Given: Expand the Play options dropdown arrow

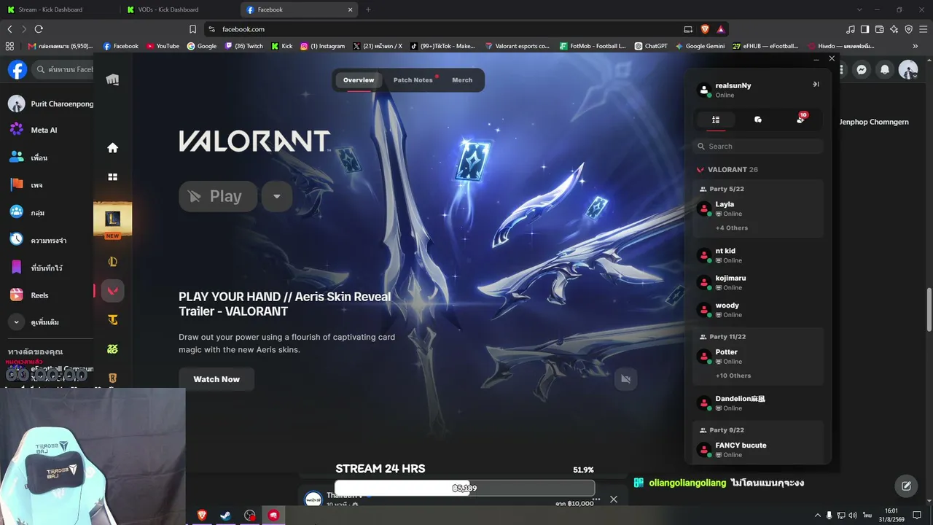Looking at the screenshot, I should coord(277,196).
